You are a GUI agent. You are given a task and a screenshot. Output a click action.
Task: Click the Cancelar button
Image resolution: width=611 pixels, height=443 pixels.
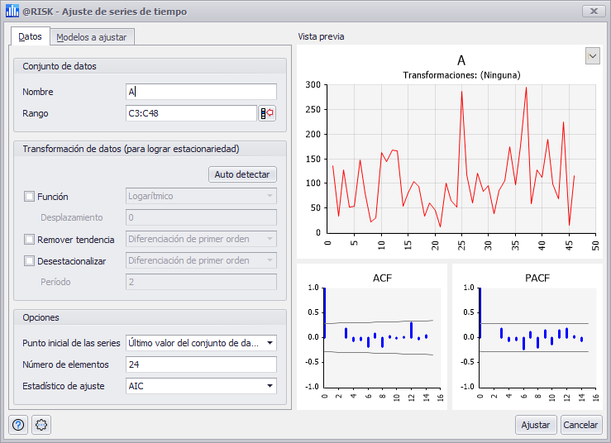coord(580,425)
